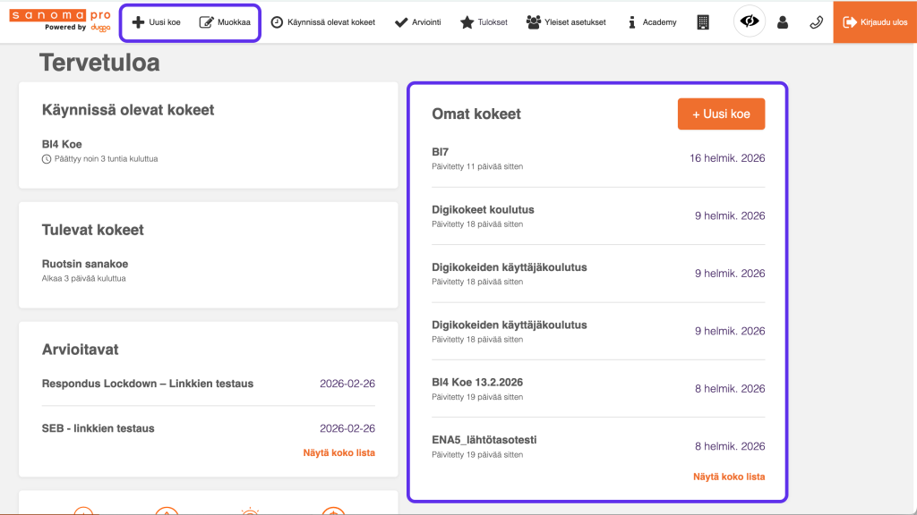This screenshot has height=515, width=917.
Task: Click Uusi koe in the top navbar
Action: (x=157, y=22)
